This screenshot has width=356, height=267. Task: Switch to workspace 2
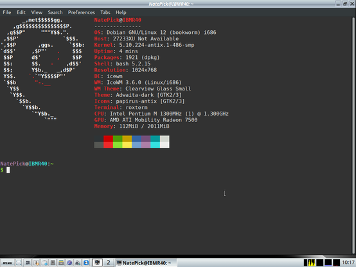click(109, 263)
